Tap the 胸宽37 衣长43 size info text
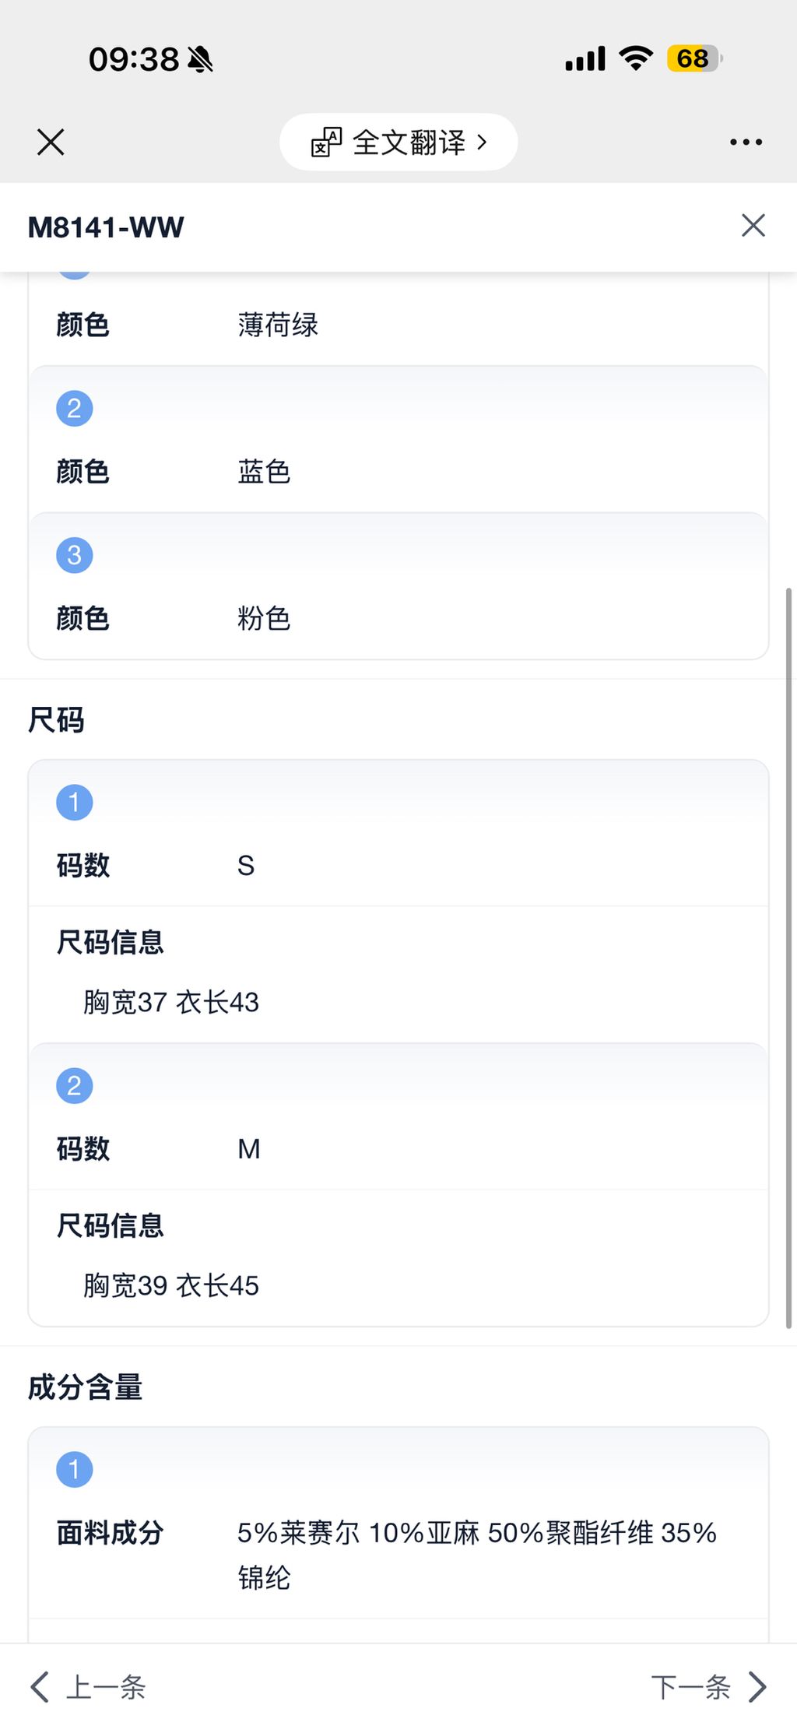Screen dimensions: 797x1733 coord(171,1003)
